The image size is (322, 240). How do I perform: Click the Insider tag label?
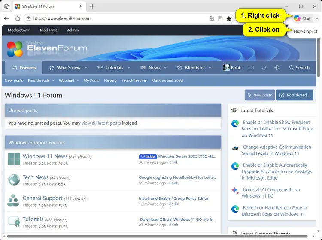[148, 156]
